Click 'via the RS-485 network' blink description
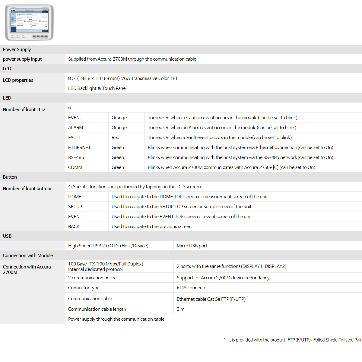This screenshot has width=362, height=362. (241, 157)
